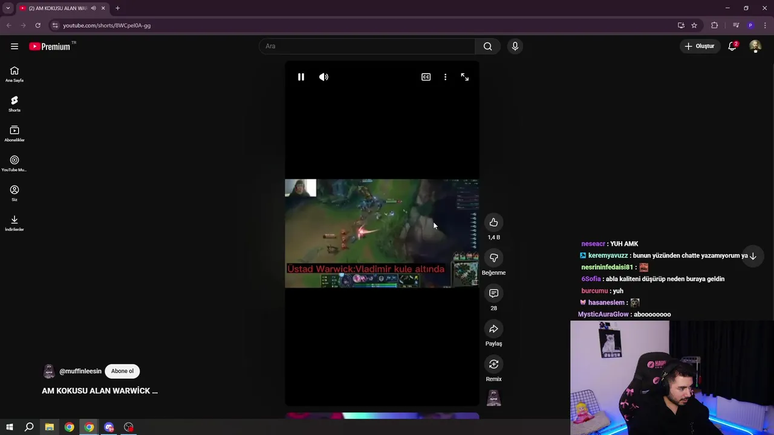Screen dimensions: 774x435
Task: Click chat username nesrininfedaisi81
Action: (x=607, y=267)
